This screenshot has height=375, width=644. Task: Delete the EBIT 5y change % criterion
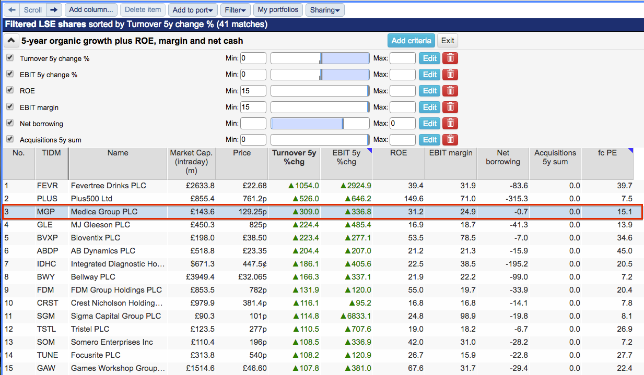coord(450,75)
